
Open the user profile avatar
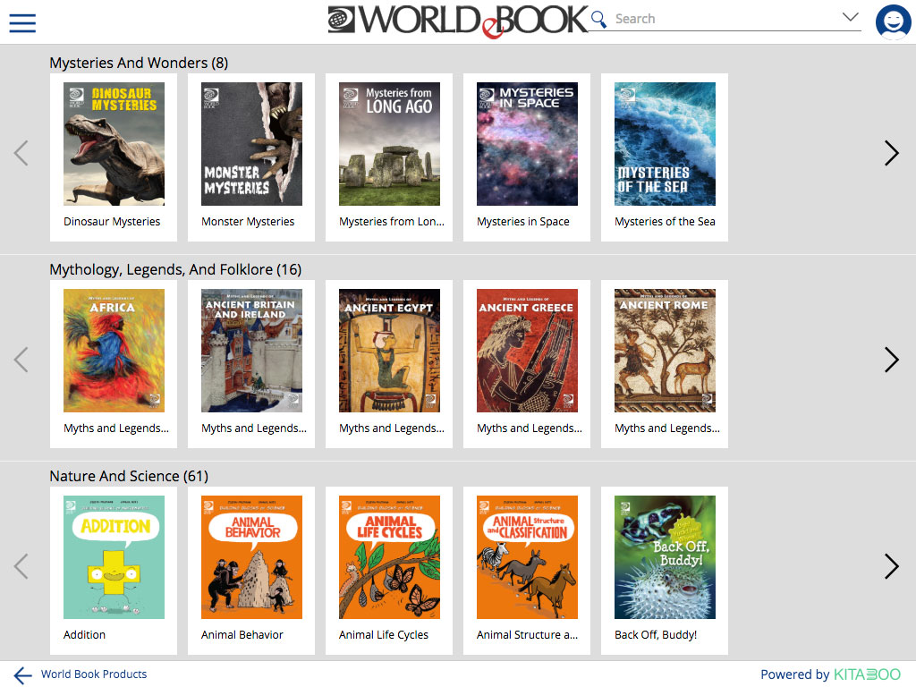click(x=893, y=22)
